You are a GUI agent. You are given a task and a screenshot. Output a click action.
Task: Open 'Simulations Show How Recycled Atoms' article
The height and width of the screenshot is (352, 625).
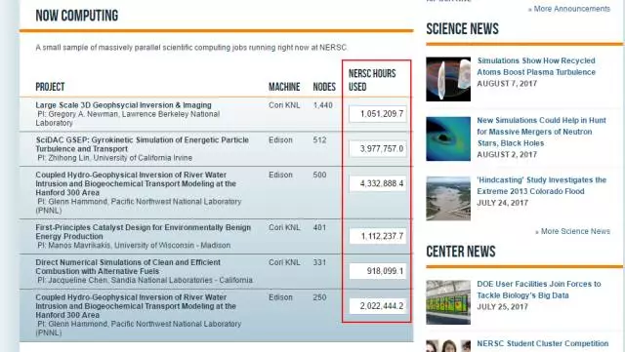tap(536, 66)
